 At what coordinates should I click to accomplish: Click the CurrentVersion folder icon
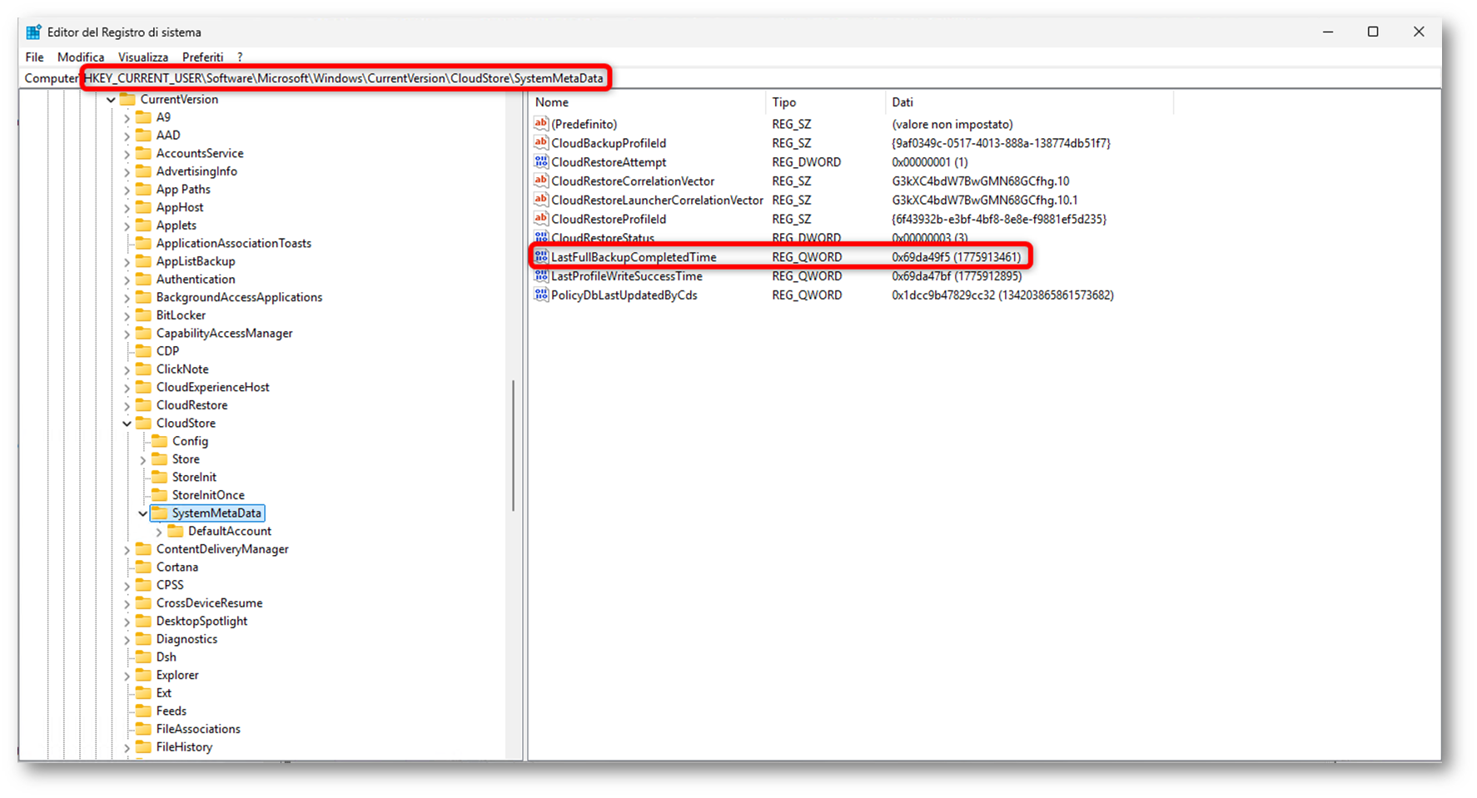[127, 99]
